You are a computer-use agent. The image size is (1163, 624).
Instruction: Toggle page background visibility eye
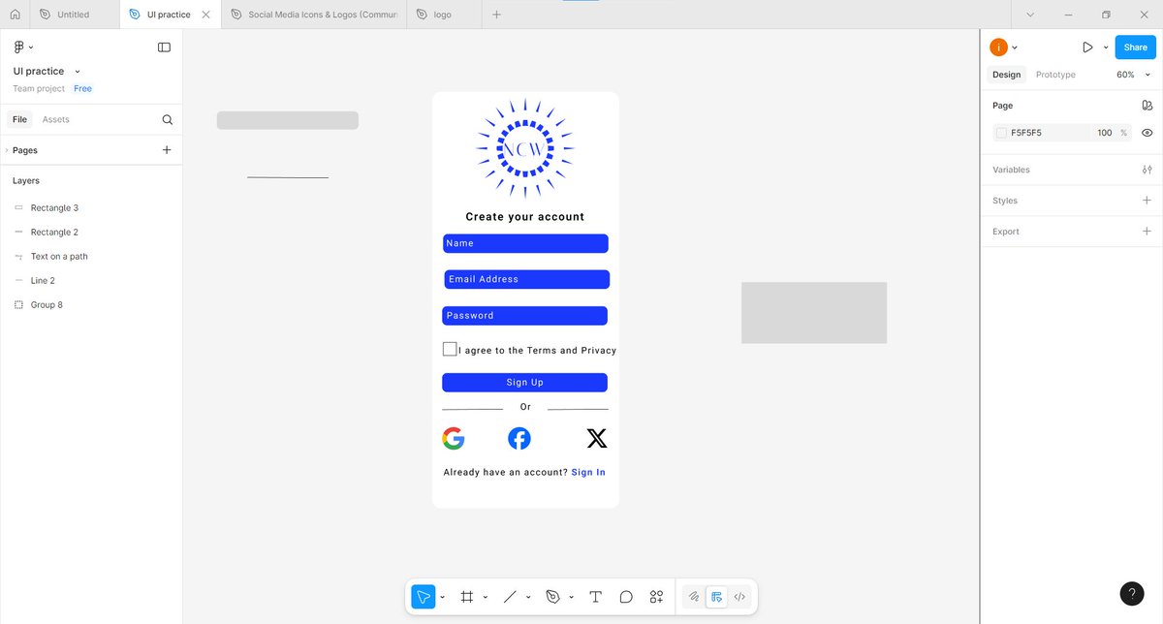click(x=1147, y=133)
